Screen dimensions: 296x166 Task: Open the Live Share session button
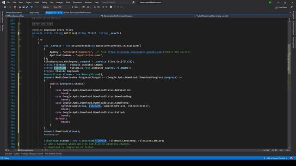tap(281, 7)
